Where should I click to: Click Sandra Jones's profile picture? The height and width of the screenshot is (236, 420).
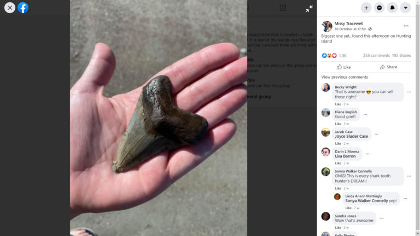(x=325, y=216)
